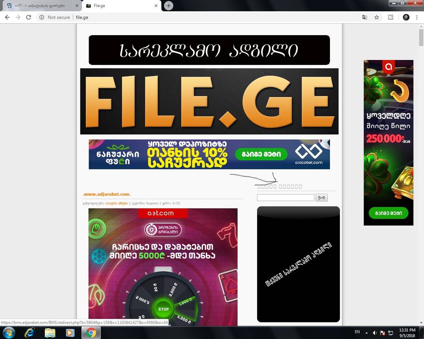Click author name kupson
424x339 pixels.
(x=152, y=203)
